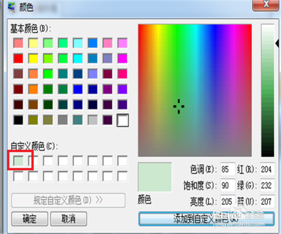Select the dark navy swatch in row five
The image size is (281, 234).
pyautogui.click(x=92, y=105)
